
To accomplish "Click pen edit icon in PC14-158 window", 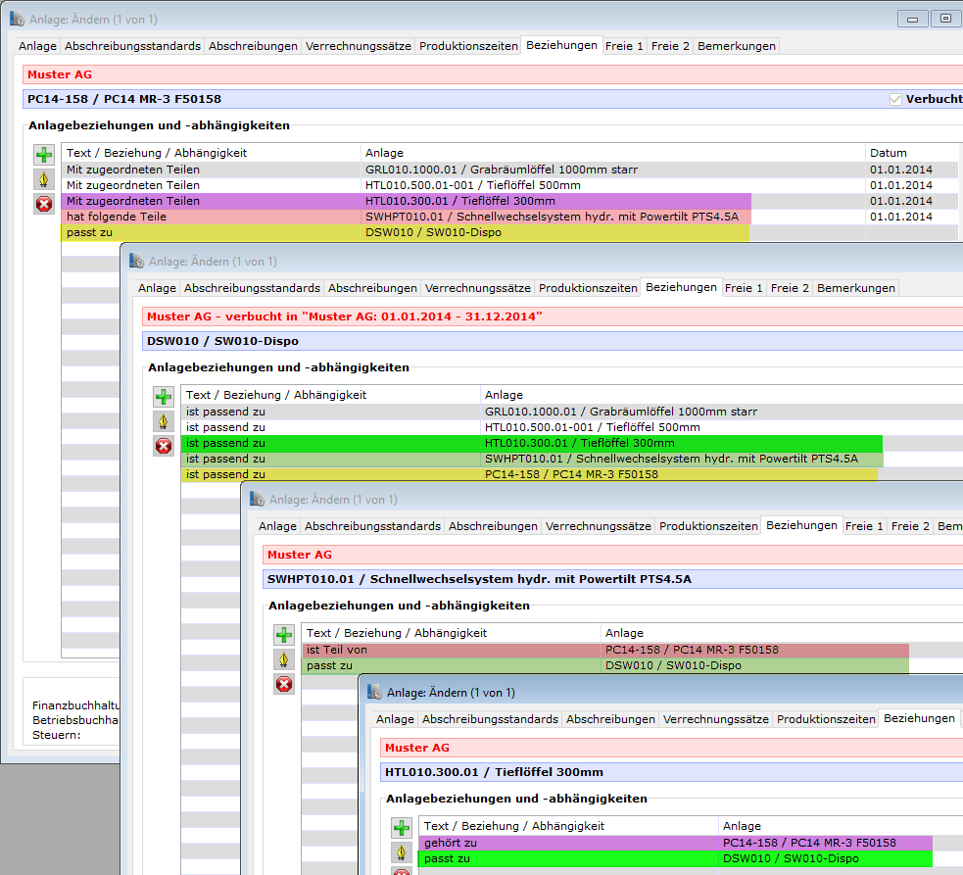I will tap(44, 179).
